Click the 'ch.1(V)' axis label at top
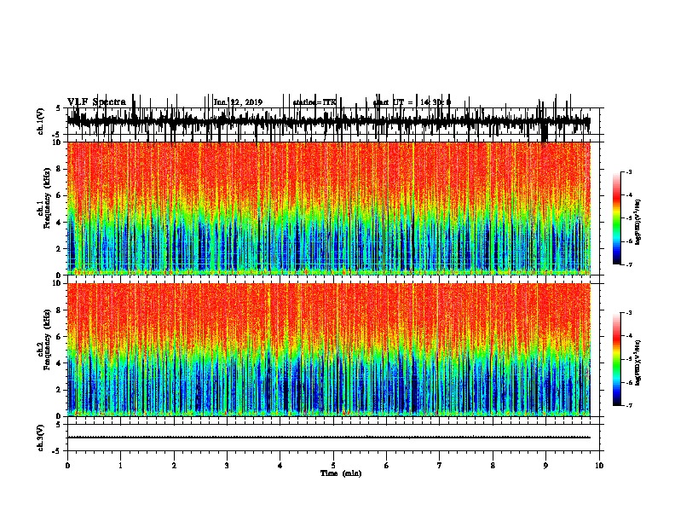The width and height of the screenshot is (675, 522). tap(40, 121)
